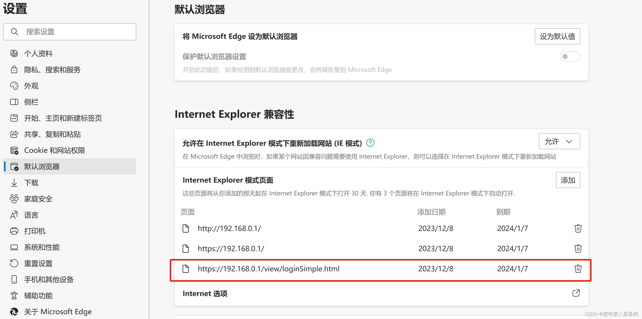This screenshot has height=319, width=642.
Task: Click the 开始、主页和新建标签页 icon
Action: (x=14, y=118)
